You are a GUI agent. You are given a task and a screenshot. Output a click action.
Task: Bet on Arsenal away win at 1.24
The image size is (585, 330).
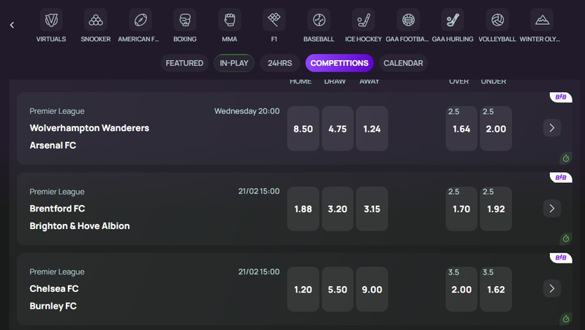[371, 129]
